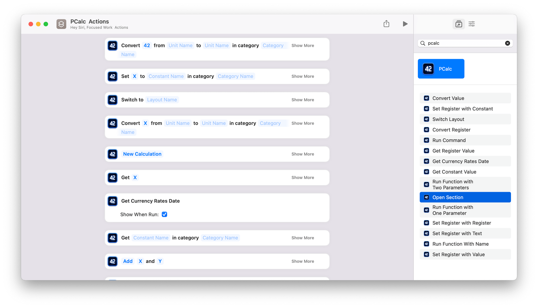This screenshot has height=308, width=538.
Task: Select Set Register with Register action
Action: pyautogui.click(x=465, y=223)
